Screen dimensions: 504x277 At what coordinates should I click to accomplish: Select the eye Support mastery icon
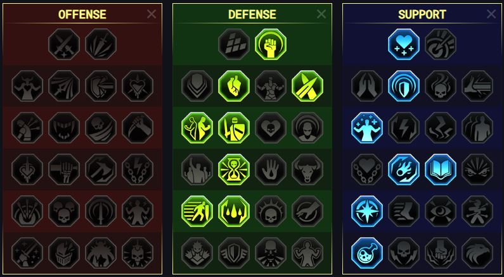(441, 211)
